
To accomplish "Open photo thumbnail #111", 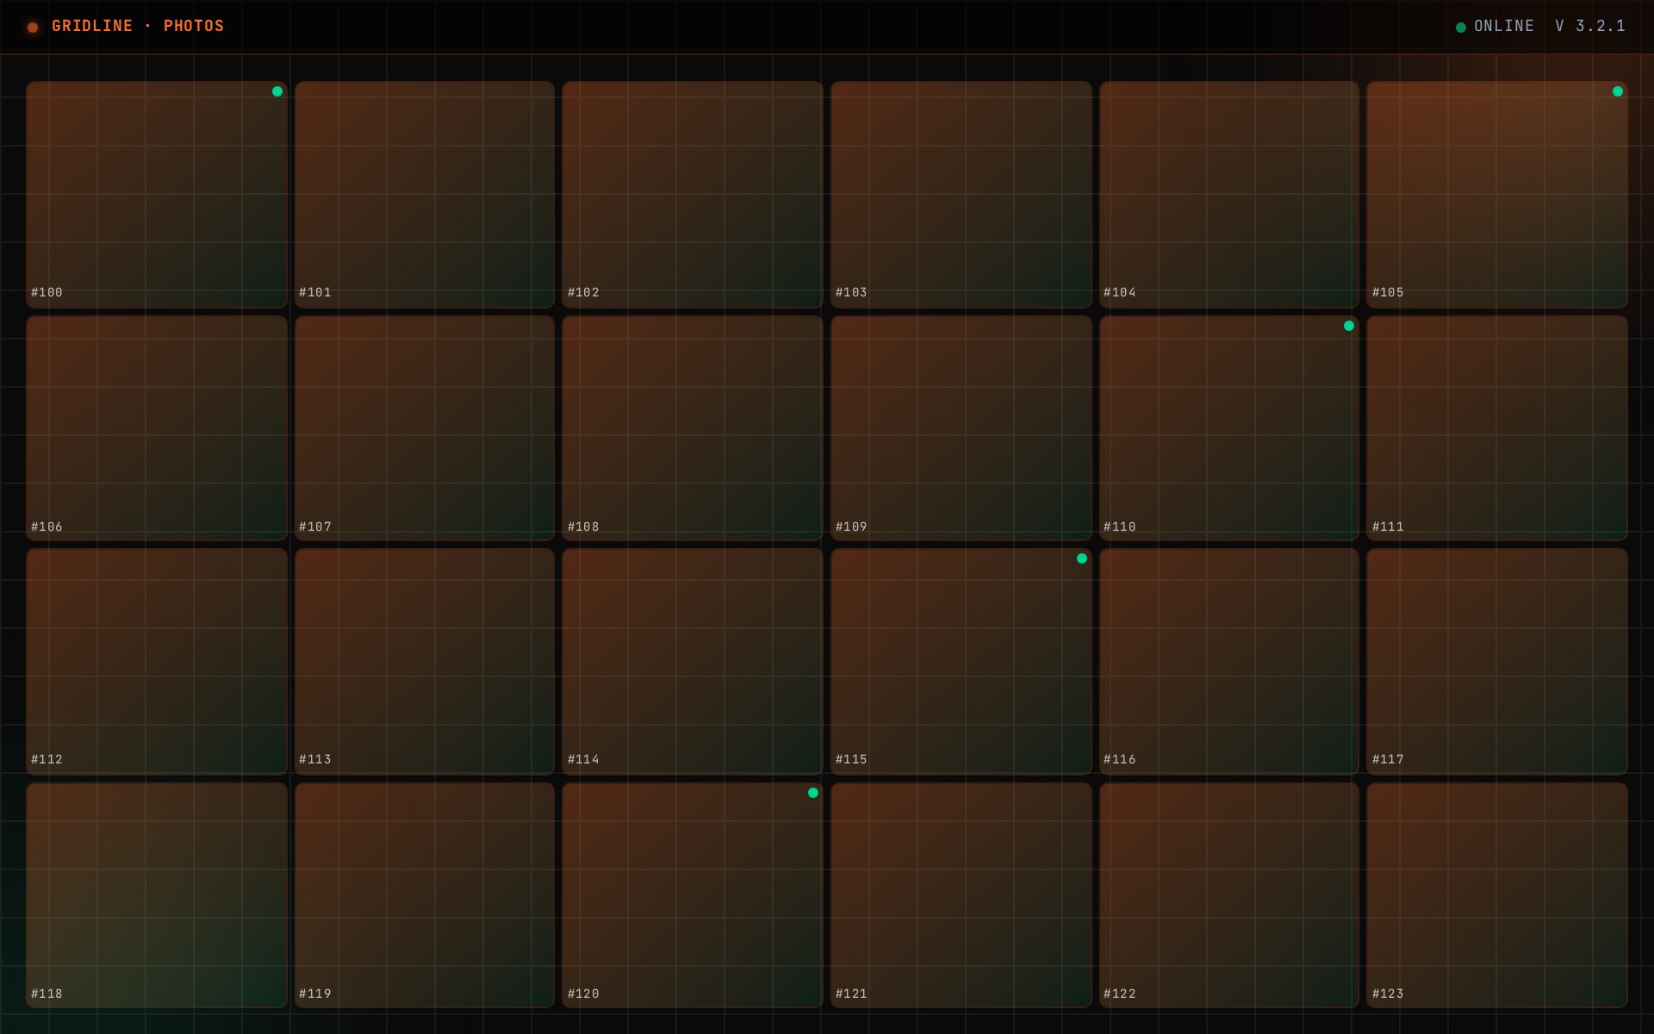I will tap(1497, 428).
